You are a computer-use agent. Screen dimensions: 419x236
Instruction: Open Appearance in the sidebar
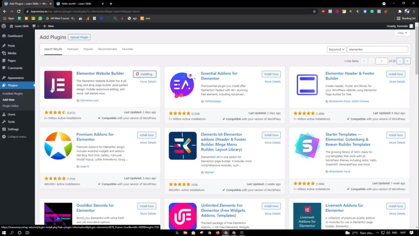(x=16, y=78)
